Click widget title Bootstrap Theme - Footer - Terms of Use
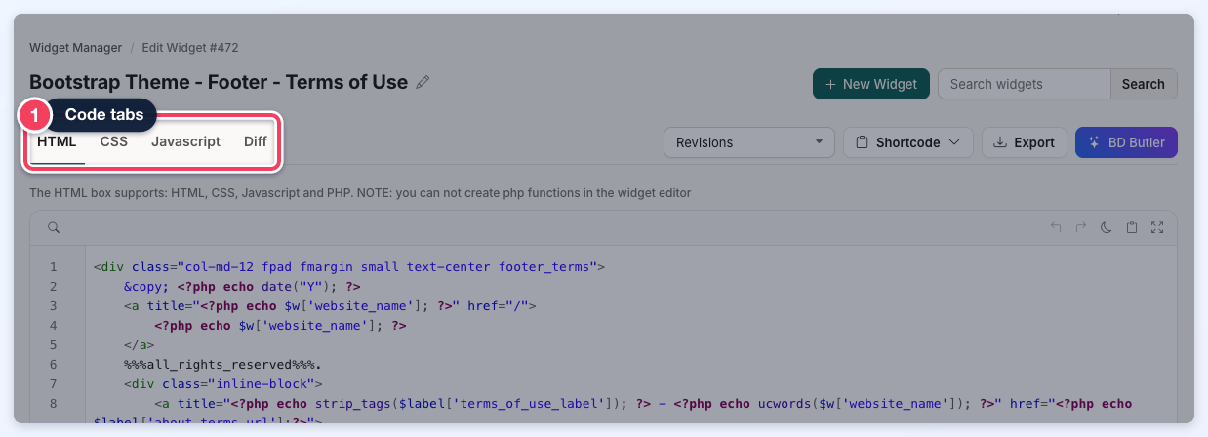 tap(219, 82)
